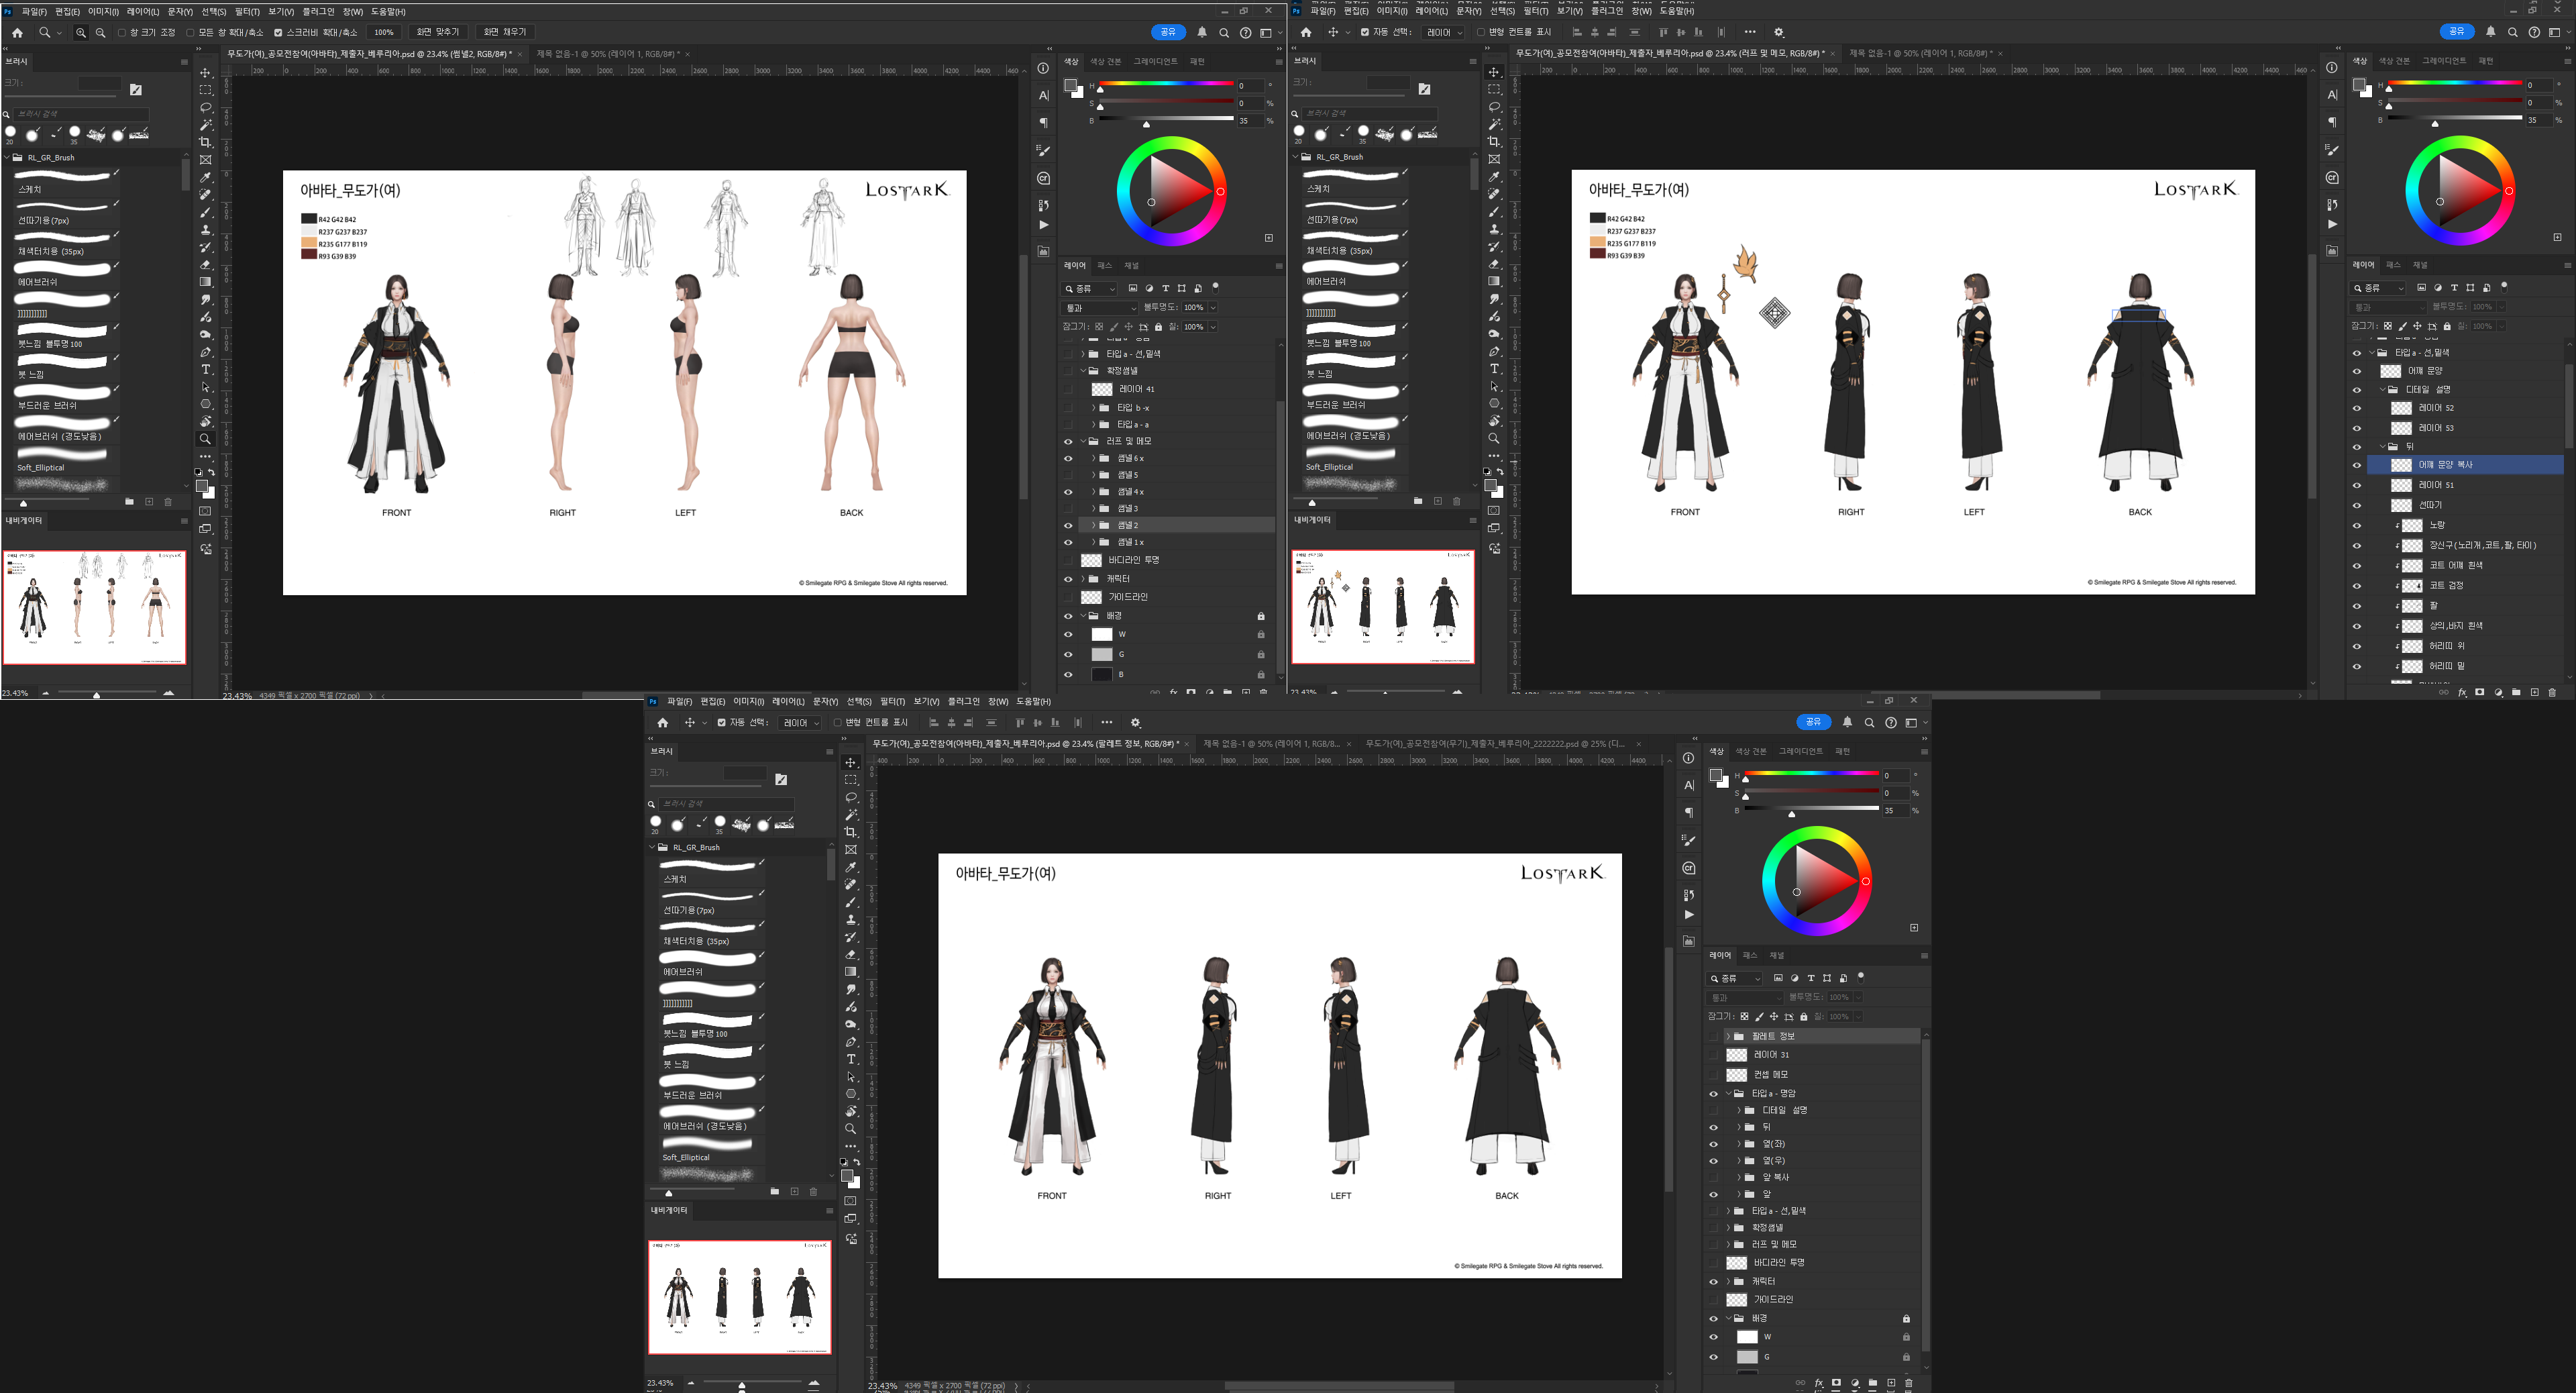Select the Eraser tool in top-left window
Image resolution: width=2576 pixels, height=1393 pixels.
(205, 265)
